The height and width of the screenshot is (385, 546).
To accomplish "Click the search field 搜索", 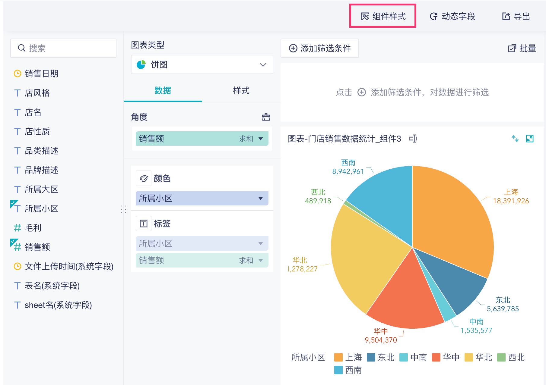I will 63,48.
